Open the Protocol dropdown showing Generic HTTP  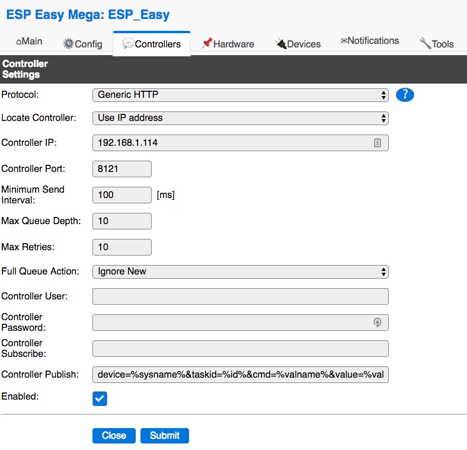(241, 95)
